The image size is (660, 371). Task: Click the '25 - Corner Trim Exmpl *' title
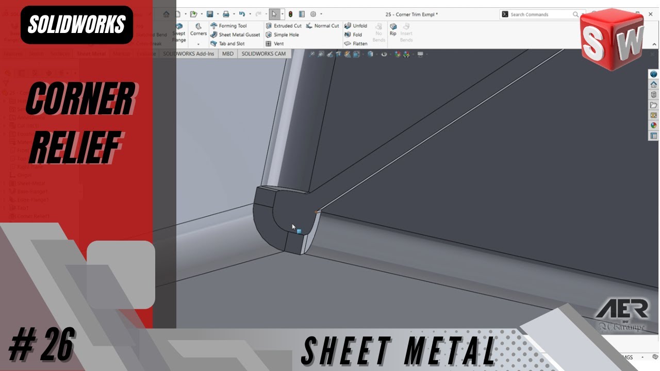pyautogui.click(x=411, y=14)
